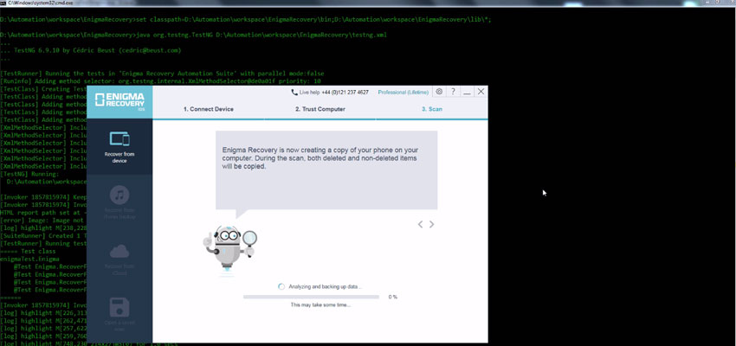
Task: Select Open a saved scan disk icon
Action: [119, 307]
